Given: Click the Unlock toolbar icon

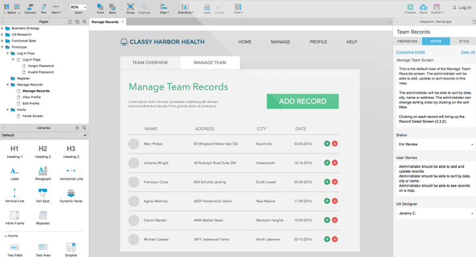Looking at the screenshot, I should [x=219, y=9].
